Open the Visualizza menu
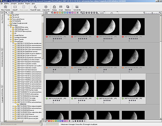 point(21,4)
